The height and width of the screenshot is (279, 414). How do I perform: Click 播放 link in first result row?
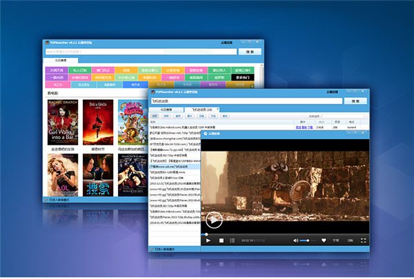(x=304, y=127)
